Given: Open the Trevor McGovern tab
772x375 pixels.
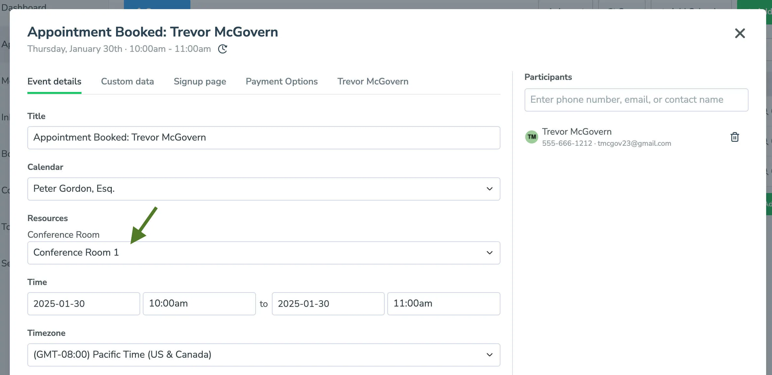Looking at the screenshot, I should tap(373, 82).
